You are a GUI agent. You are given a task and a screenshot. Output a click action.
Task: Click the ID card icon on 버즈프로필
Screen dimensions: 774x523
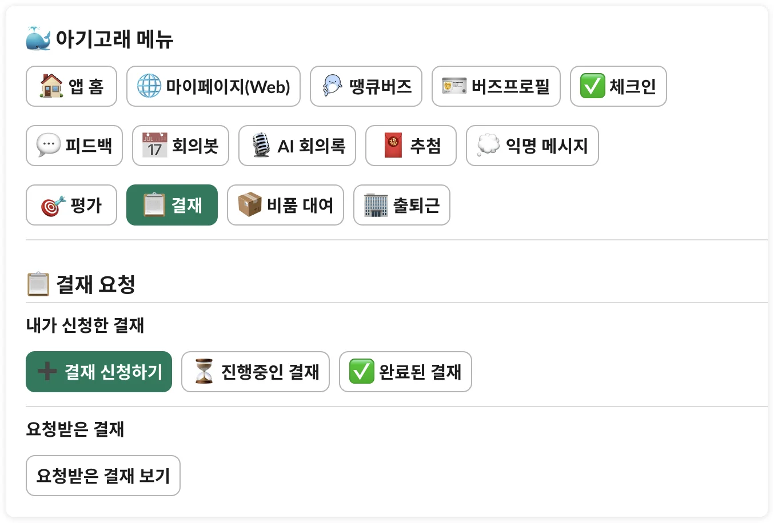pyautogui.click(x=454, y=86)
